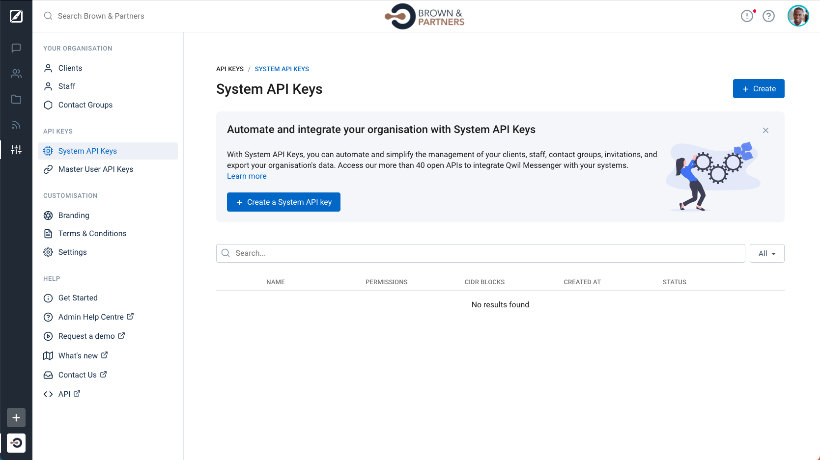
Task: Click the help question mark icon
Action: (769, 16)
